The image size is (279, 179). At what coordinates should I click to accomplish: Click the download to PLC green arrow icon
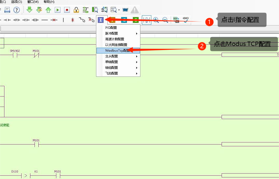point(29,10)
